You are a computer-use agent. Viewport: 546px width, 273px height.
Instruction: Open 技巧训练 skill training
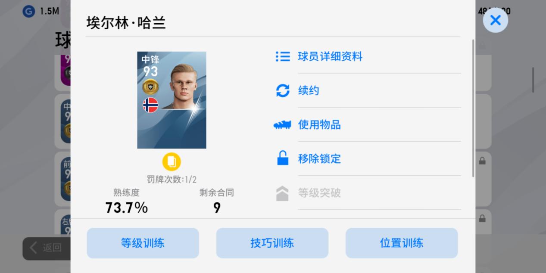click(x=272, y=243)
